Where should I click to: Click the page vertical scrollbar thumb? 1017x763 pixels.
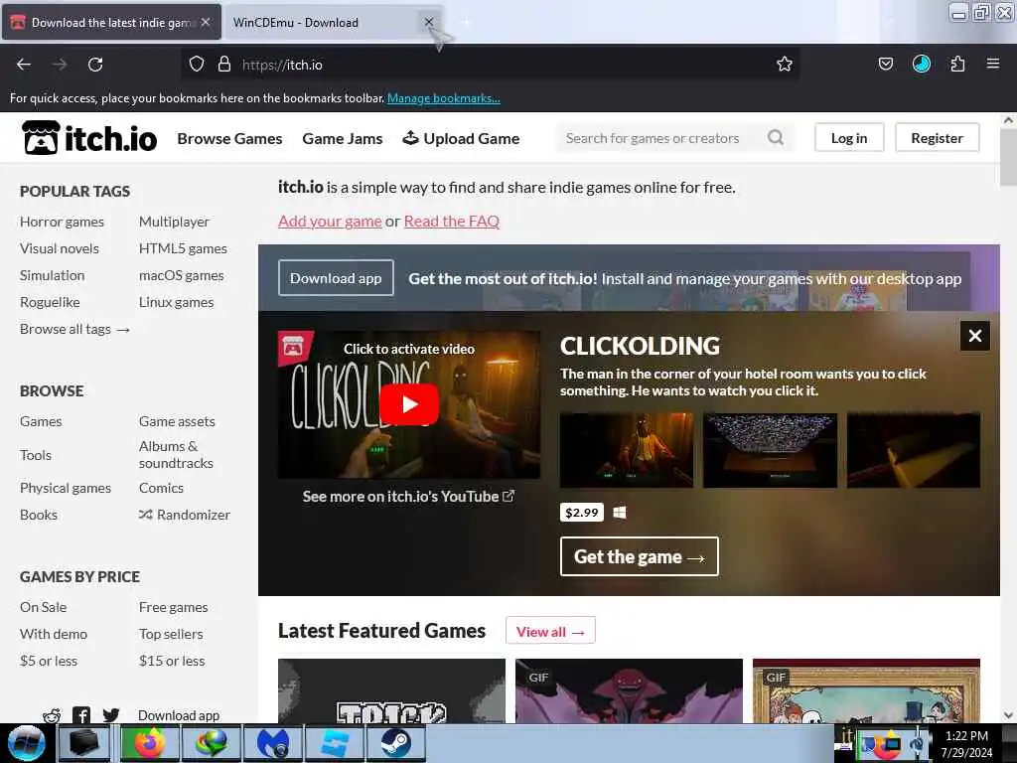pyautogui.click(x=1008, y=157)
